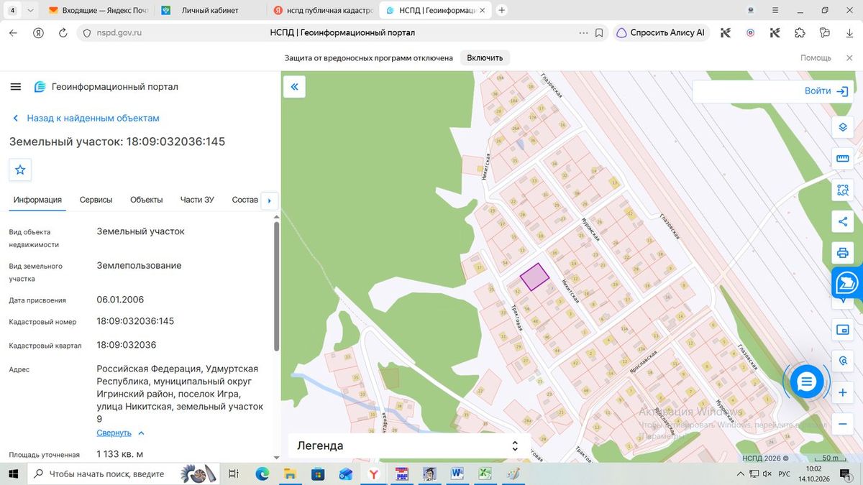The height and width of the screenshot is (485, 863).
Task: Open the blue side widget tab on the right edge
Action: pos(847,283)
